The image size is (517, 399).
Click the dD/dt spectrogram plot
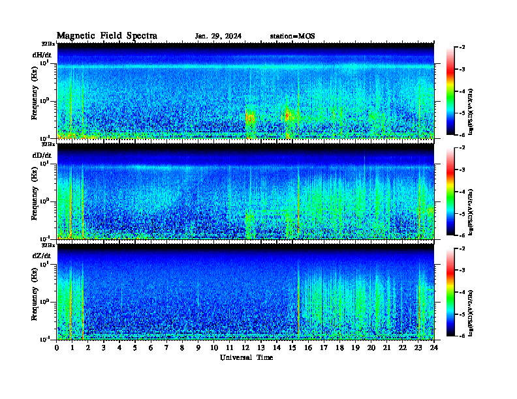pos(245,191)
